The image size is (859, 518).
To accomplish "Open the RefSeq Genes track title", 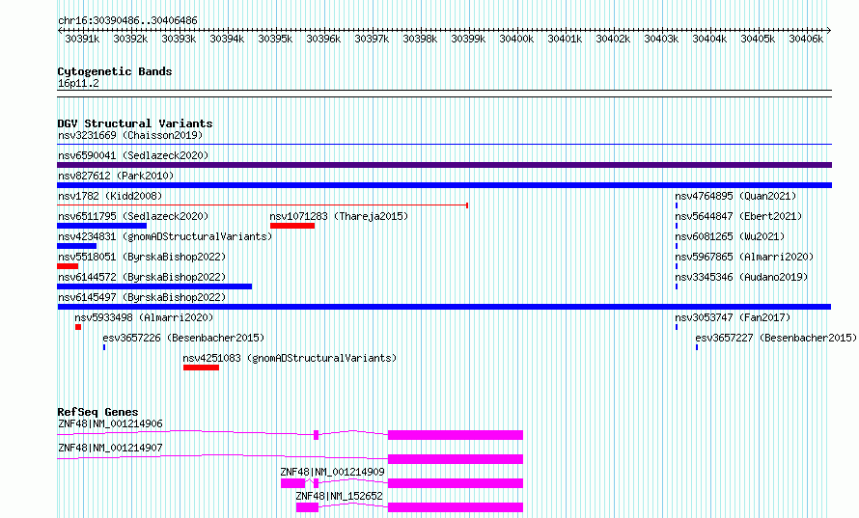I will pyautogui.click(x=97, y=412).
